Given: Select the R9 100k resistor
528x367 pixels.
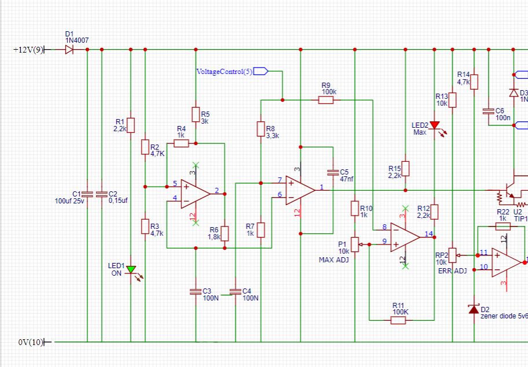Looking at the screenshot, I should tap(326, 99).
